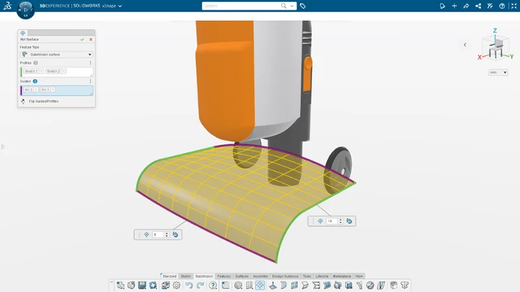Click the 3DEXPERIENCE compass icon
The image size is (520, 292).
pyautogui.click(x=26, y=10)
